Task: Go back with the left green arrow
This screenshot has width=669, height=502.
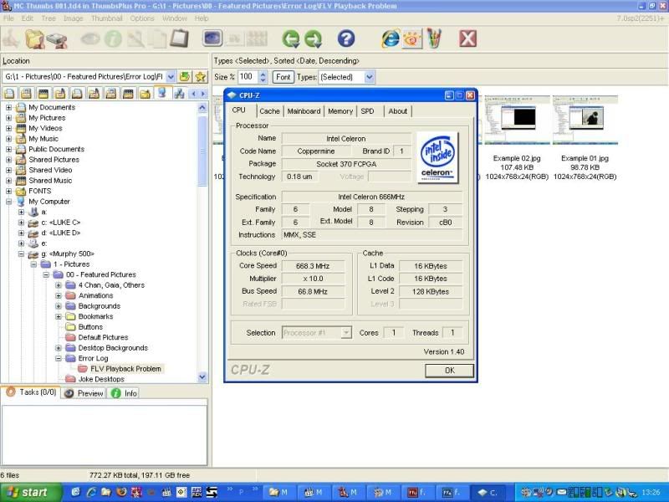Action: click(x=290, y=38)
